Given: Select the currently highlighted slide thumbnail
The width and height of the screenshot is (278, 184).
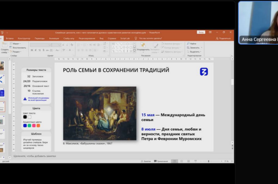Looking at the screenshot, I should pyautogui.click(x=2, y=106).
